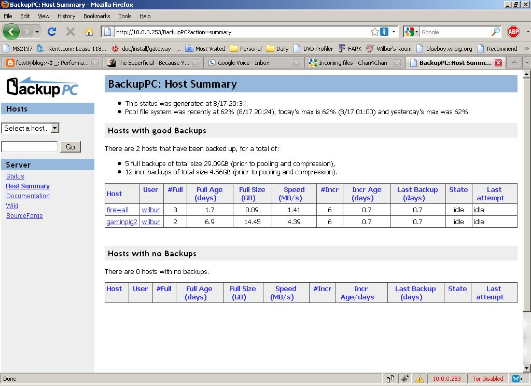Open the gaminpig2 host link

pos(122,222)
